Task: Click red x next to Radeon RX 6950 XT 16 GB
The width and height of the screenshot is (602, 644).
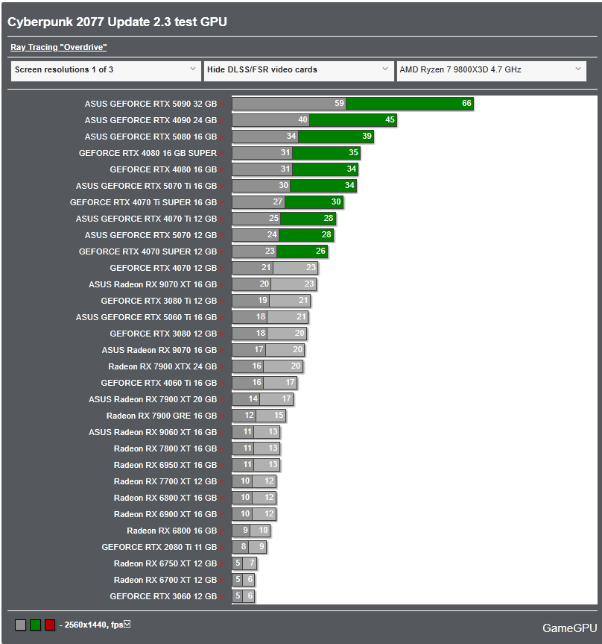Action: tap(222, 466)
